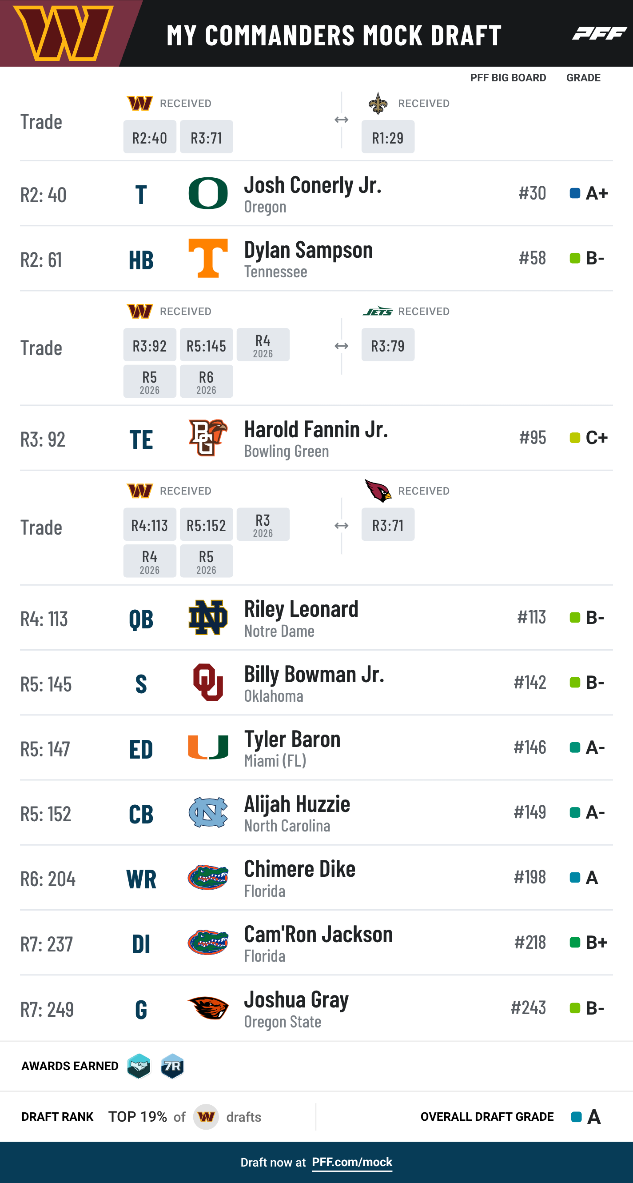Click the blue A+ grade swatch
The width and height of the screenshot is (633, 1183).
[575, 193]
